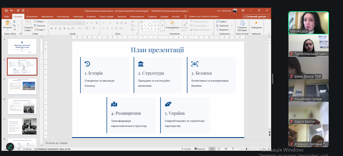Toggle Нотатки notes pane in status bar
Image resolution: width=343 pixels, height=156 pixels.
186,149
